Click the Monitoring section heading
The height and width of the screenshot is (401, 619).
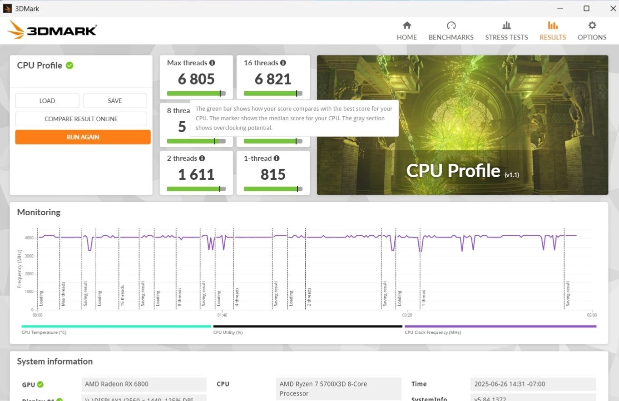pos(39,212)
